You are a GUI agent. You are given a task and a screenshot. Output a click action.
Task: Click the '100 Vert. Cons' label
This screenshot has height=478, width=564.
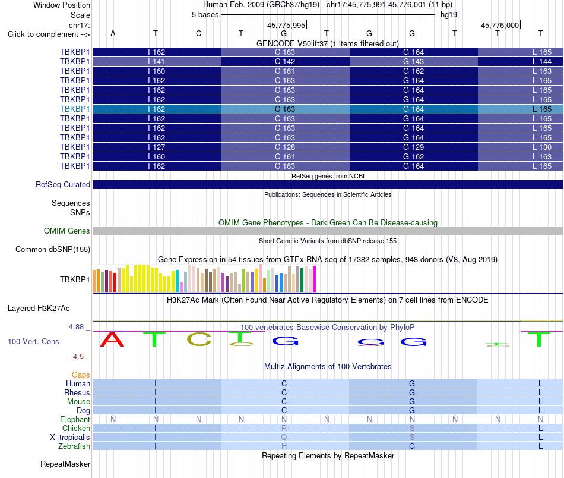[33, 341]
